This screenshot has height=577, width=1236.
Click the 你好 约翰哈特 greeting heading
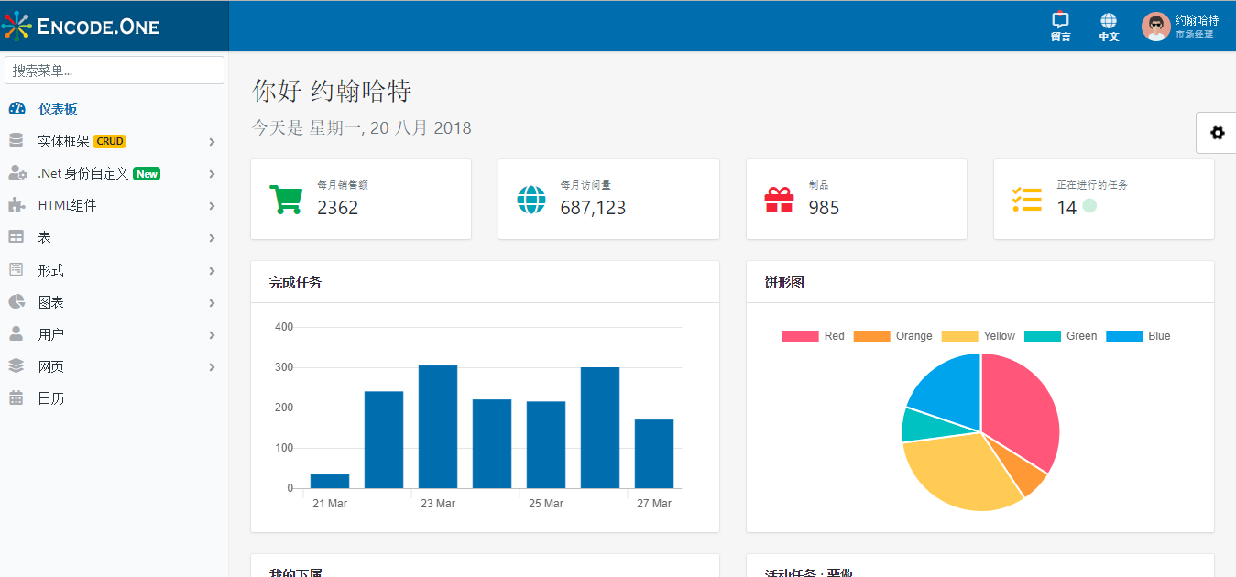pos(332,91)
